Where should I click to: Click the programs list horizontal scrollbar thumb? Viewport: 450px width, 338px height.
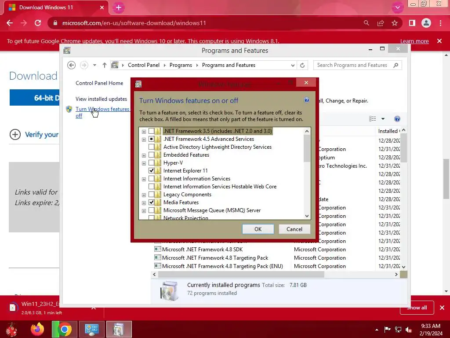pyautogui.click(x=241, y=275)
